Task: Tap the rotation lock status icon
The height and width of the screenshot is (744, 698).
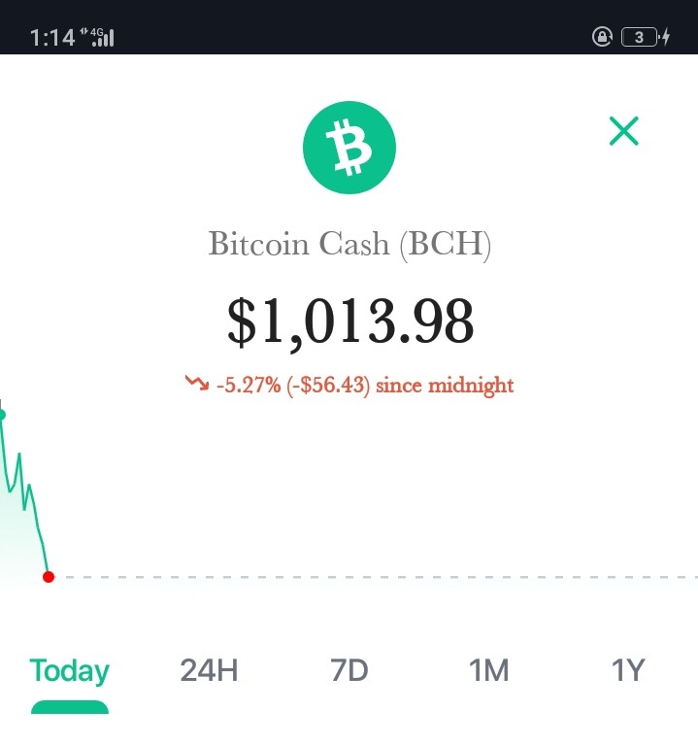Action: point(602,37)
